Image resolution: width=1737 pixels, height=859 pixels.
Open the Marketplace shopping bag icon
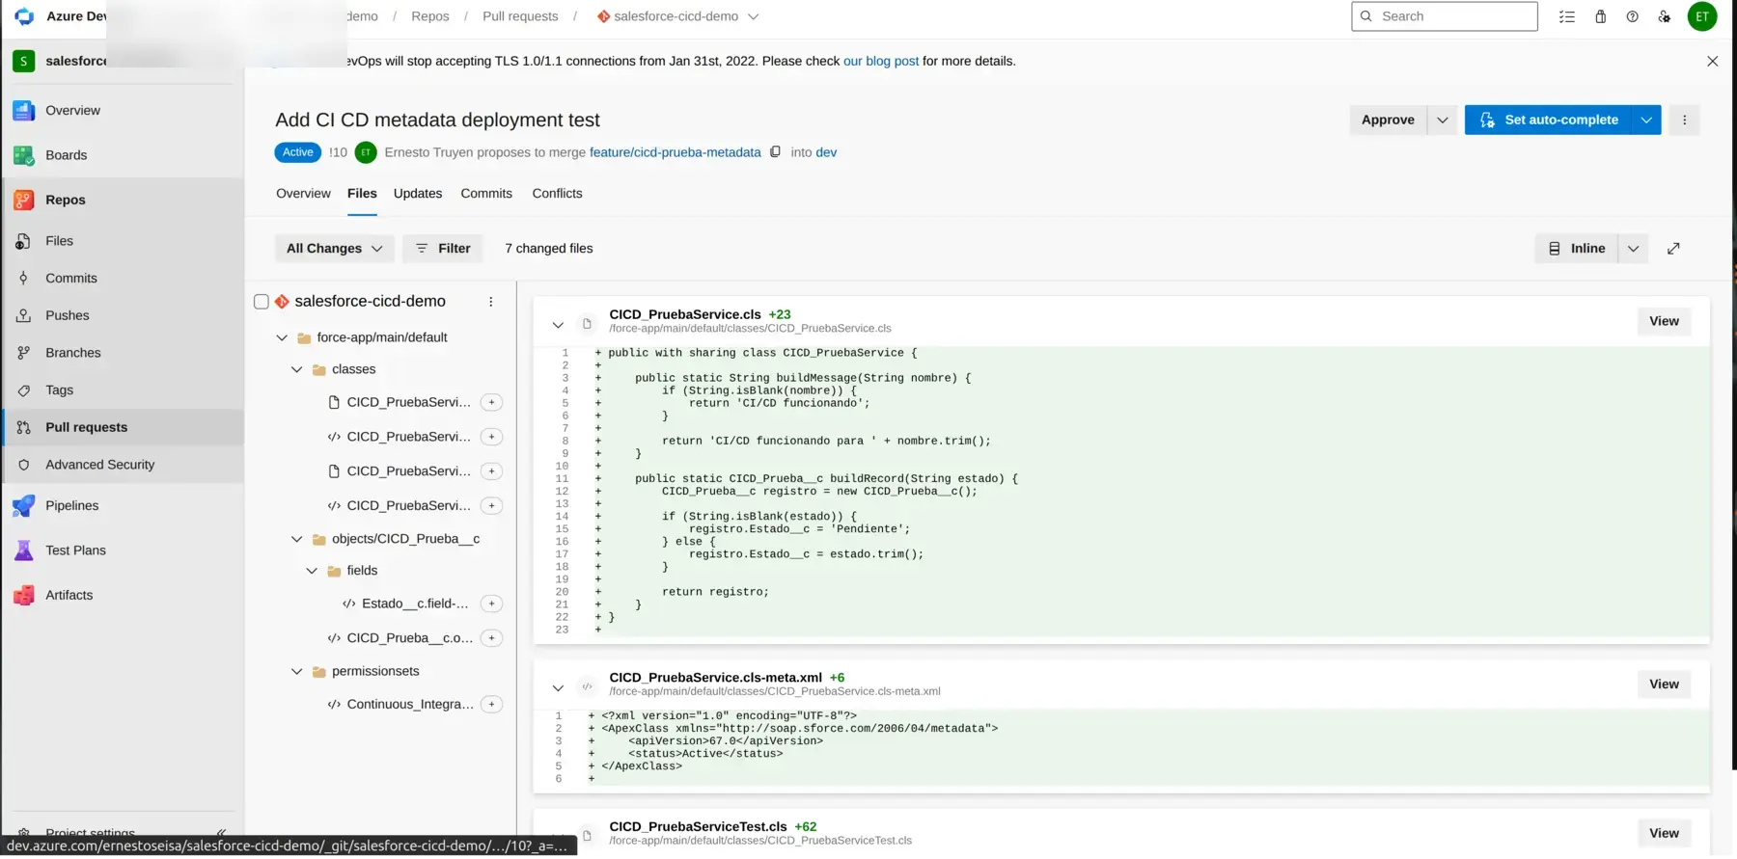[1600, 16]
